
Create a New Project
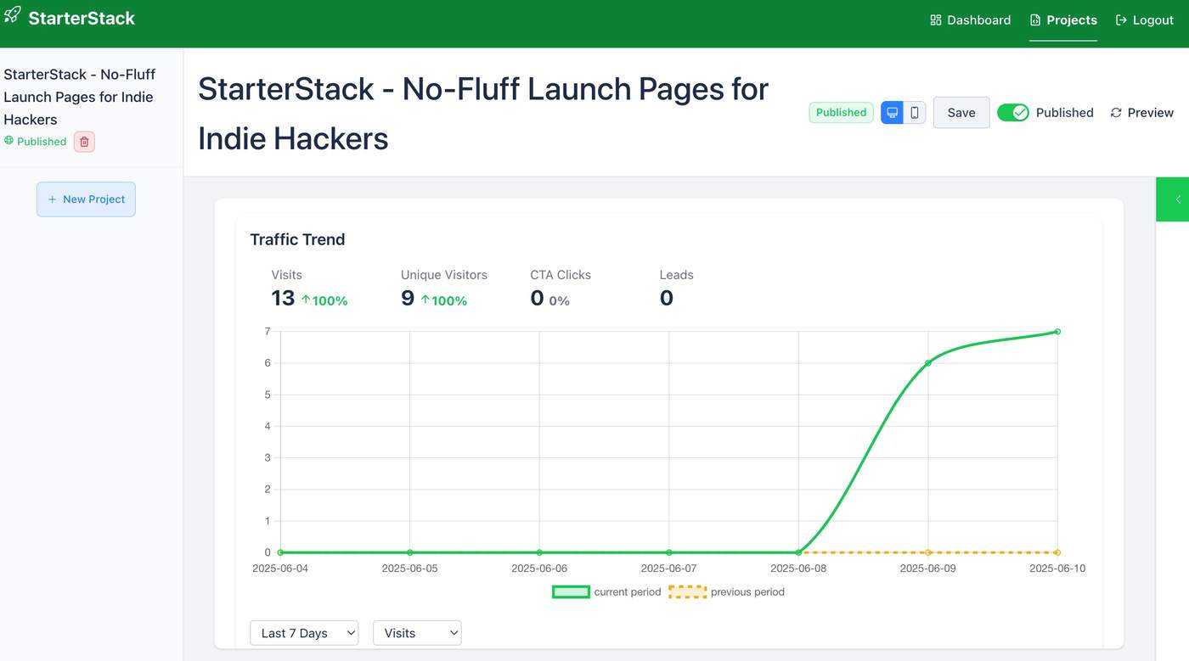(86, 199)
